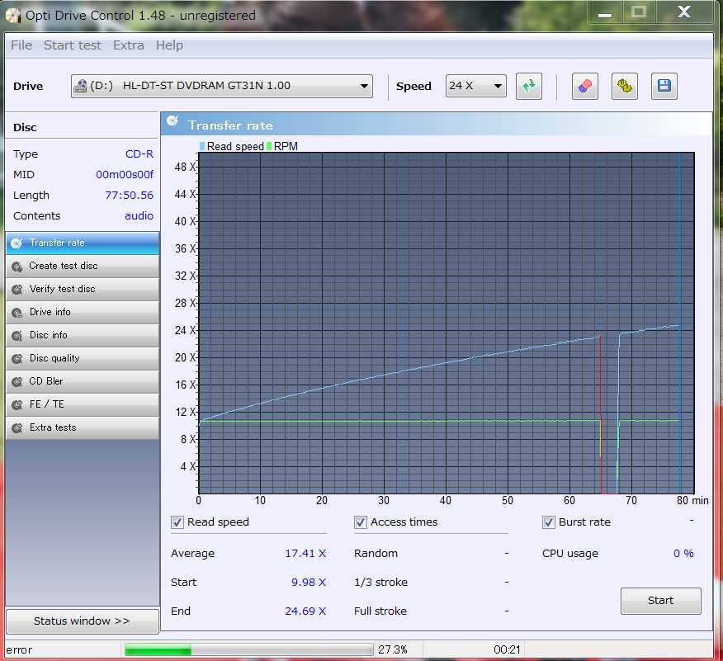The width and height of the screenshot is (723, 661).
Task: Open the Extra menu
Action: point(128,45)
